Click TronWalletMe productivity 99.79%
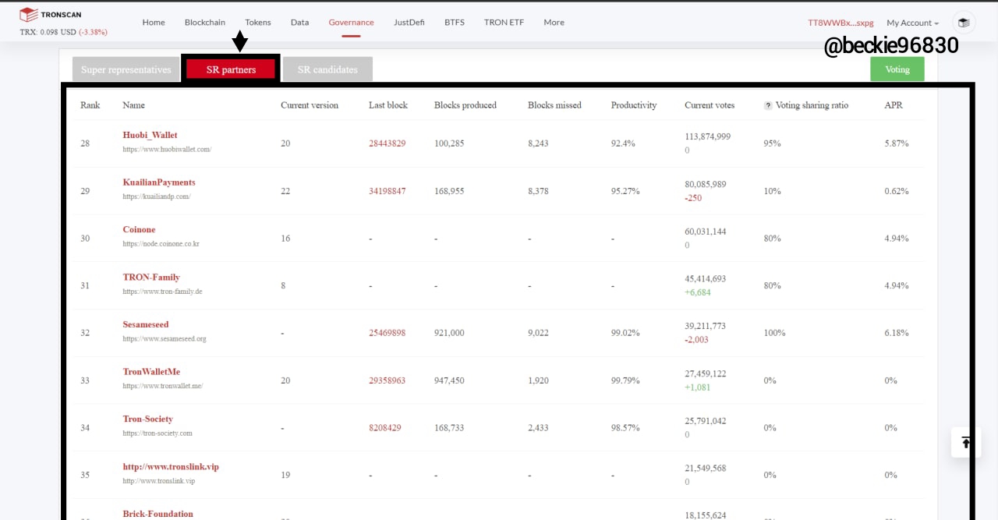Screen dimensions: 998x520 pos(625,380)
